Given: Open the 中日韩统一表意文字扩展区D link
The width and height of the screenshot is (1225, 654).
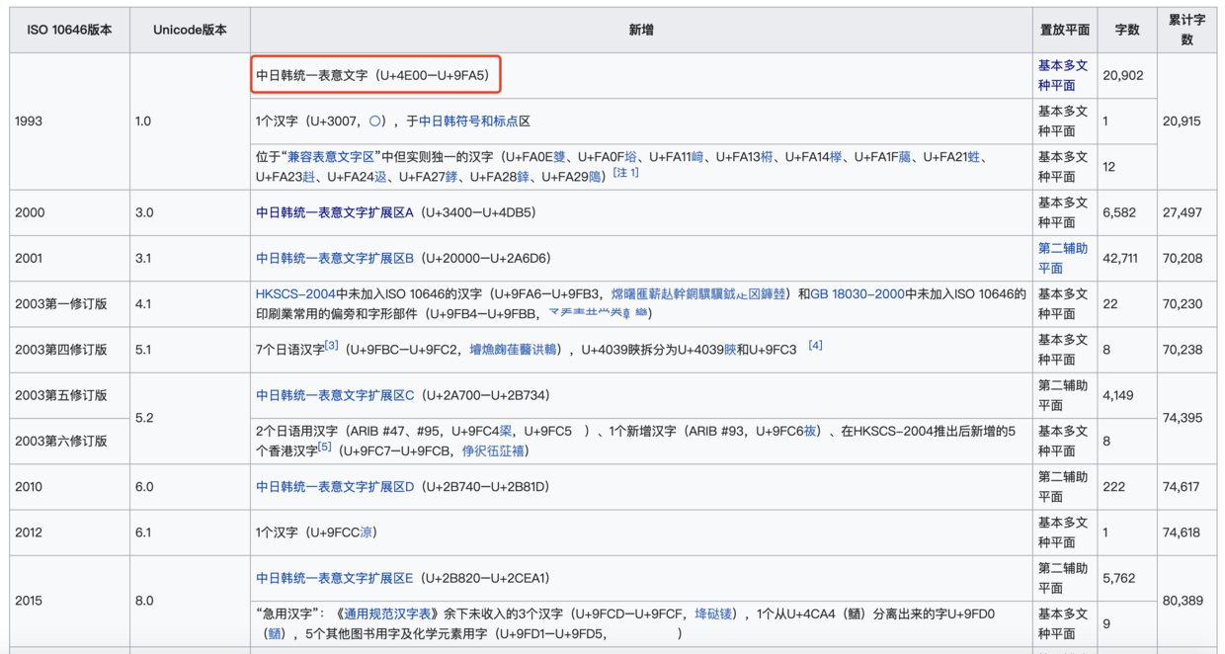Looking at the screenshot, I should point(335,487).
